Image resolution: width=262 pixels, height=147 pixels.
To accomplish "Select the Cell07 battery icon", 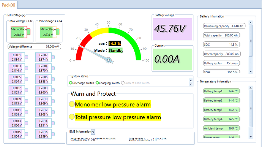I will 18,90.
